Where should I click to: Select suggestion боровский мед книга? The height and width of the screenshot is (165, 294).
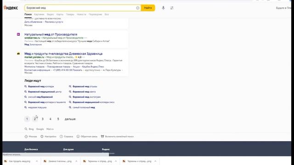(x=84, y=92)
